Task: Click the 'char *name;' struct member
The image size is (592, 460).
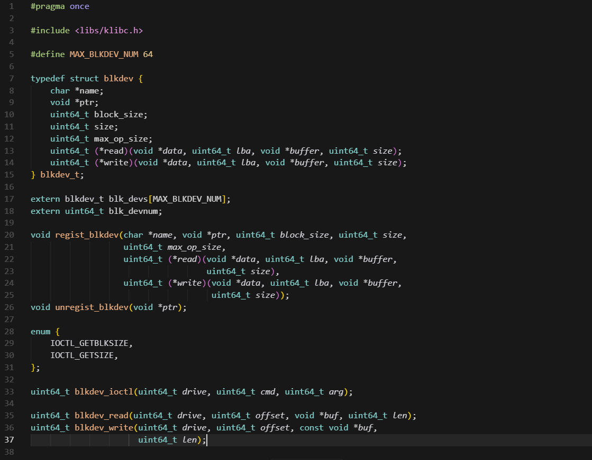Action: [x=77, y=91]
